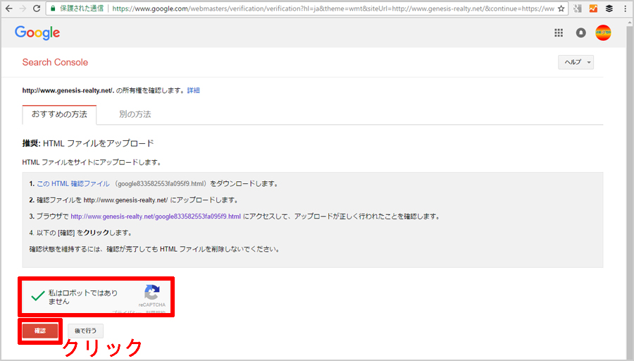Image resolution: width=634 pixels, height=361 pixels.
Task: Open Chrome's three-dot menu
Action: pyautogui.click(x=624, y=9)
